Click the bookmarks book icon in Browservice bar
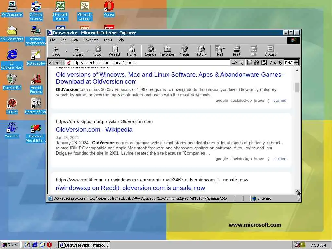The width and height of the screenshot is (332, 249). click(250, 63)
